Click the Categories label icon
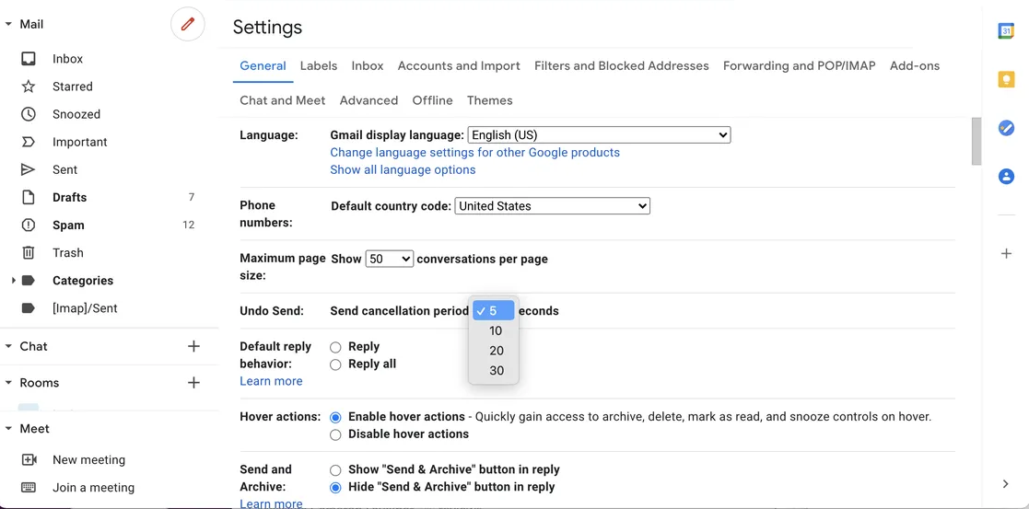This screenshot has width=1029, height=509. (x=29, y=281)
